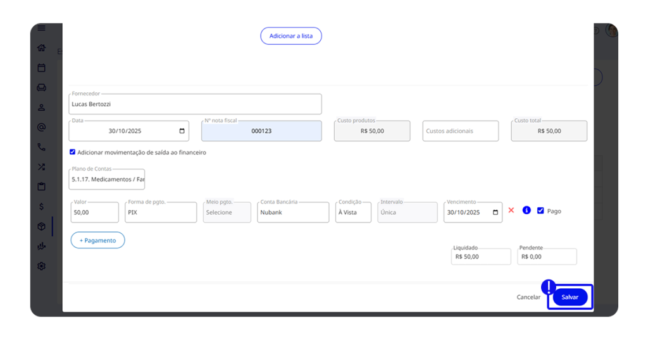648x340 pixels.
Task: Open the calendar icon in the sidebar
Action: click(x=42, y=68)
